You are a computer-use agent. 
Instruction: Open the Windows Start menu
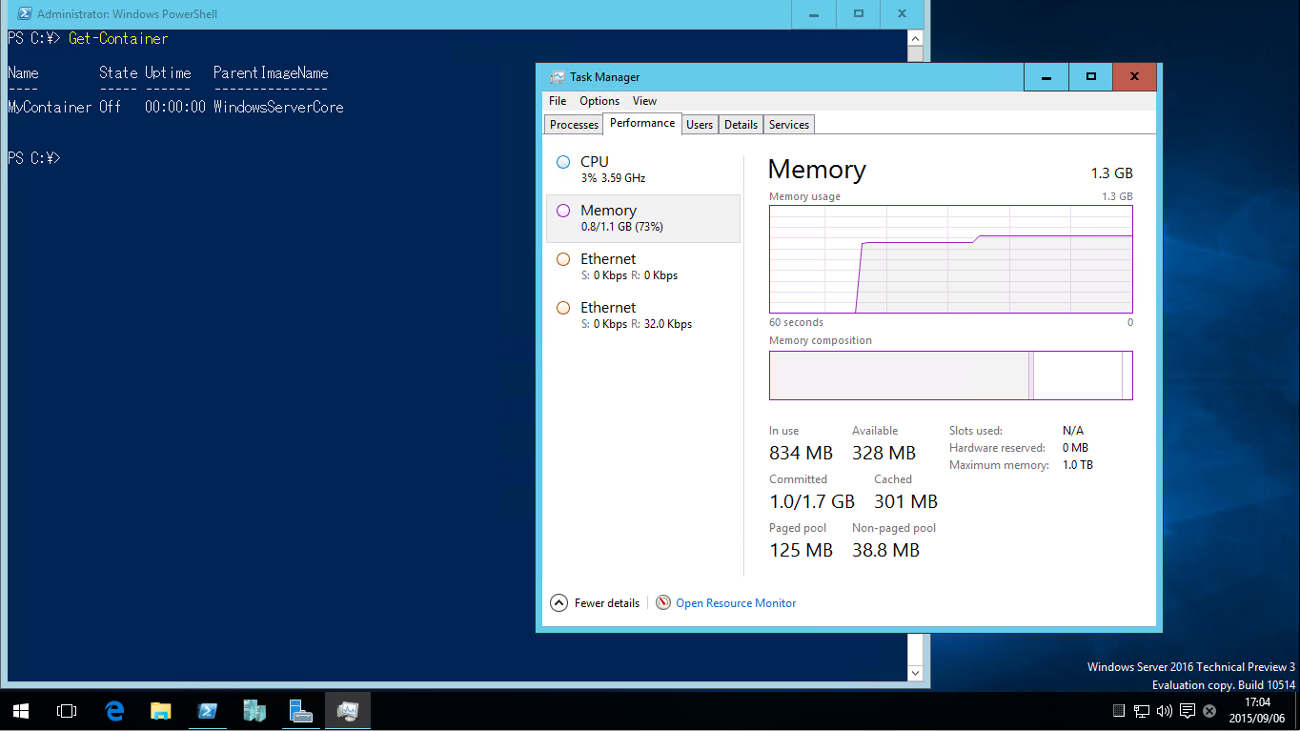[x=20, y=711]
